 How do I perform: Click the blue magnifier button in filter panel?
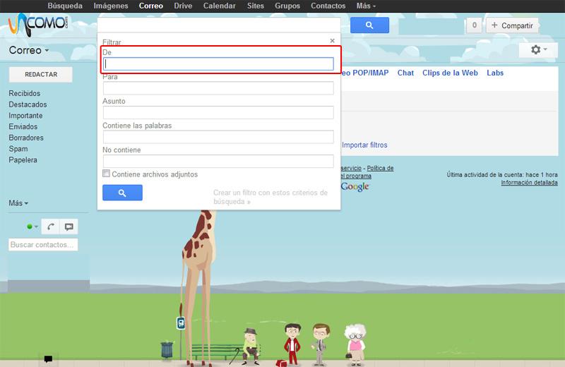point(122,193)
